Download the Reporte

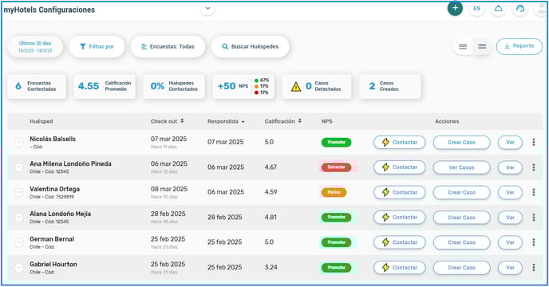519,46
